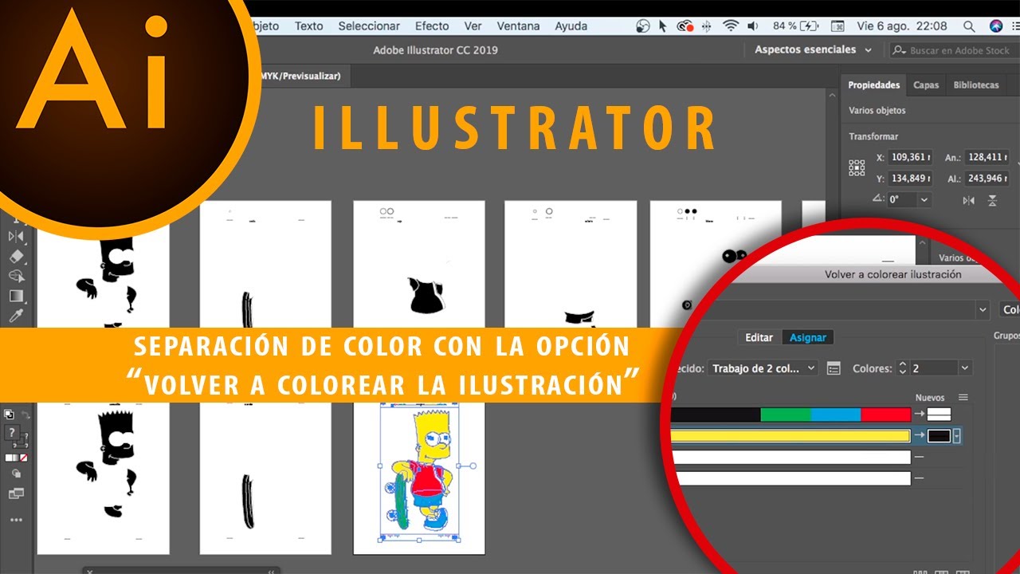Open the rotation angle dropdown
This screenshot has width=1020, height=574.
click(924, 199)
